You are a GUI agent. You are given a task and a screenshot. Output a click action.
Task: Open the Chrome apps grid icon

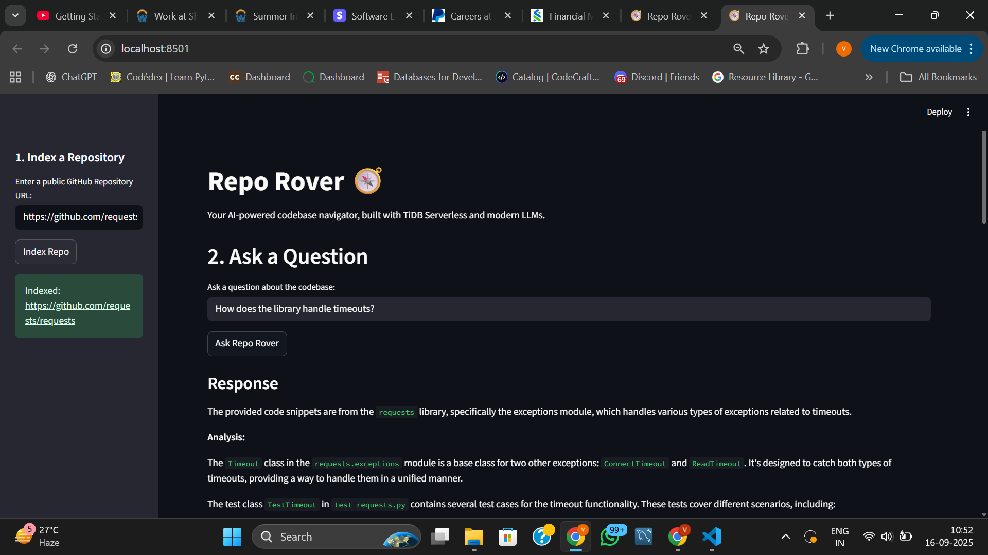[15, 77]
